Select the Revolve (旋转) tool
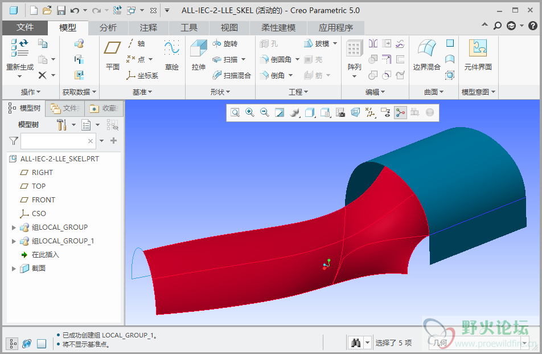The image size is (542, 354). point(225,43)
